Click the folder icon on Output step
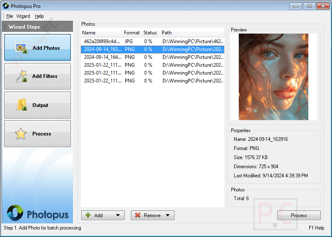This screenshot has width=332, height=237. click(22, 105)
